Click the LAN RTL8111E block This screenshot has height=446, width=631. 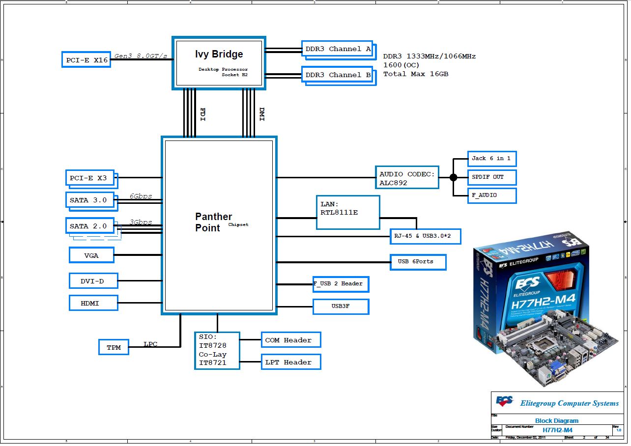348,212
